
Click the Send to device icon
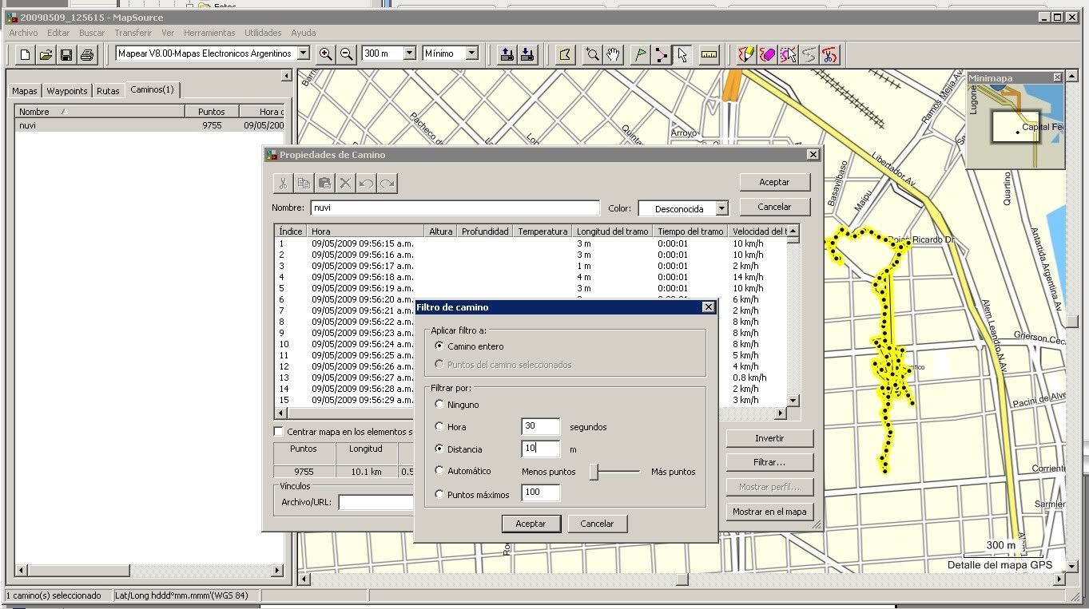[507, 54]
